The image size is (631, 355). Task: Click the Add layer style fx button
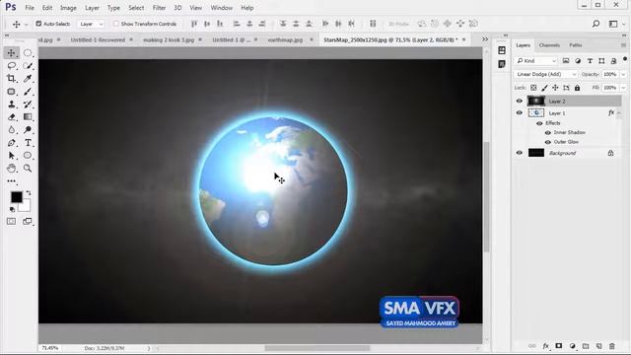(545, 346)
